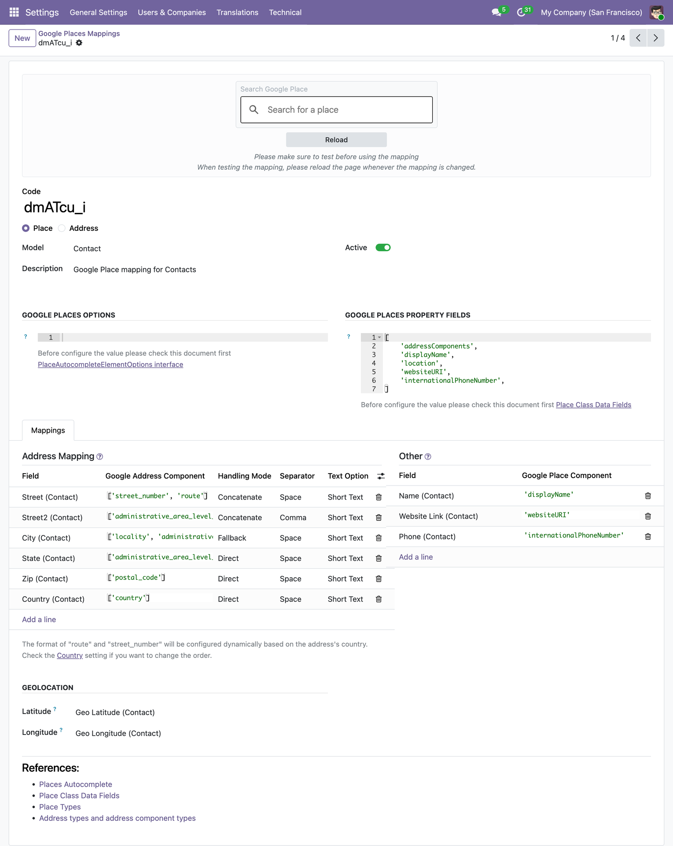Change Handling Mode Fallback for City
The height and width of the screenshot is (846, 673).
232,538
